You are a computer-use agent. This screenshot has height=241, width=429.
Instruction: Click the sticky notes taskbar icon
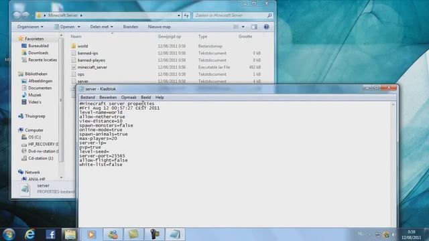click(x=133, y=234)
